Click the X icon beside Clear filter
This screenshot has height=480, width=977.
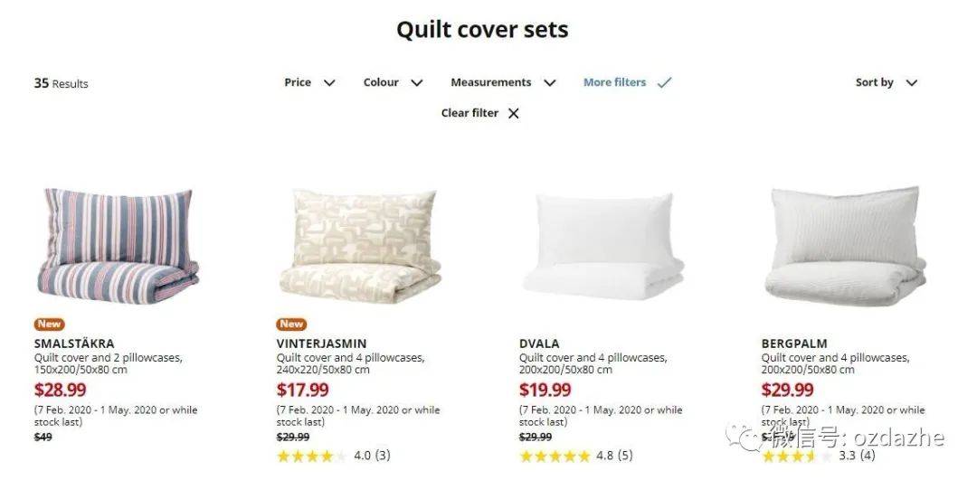click(514, 113)
